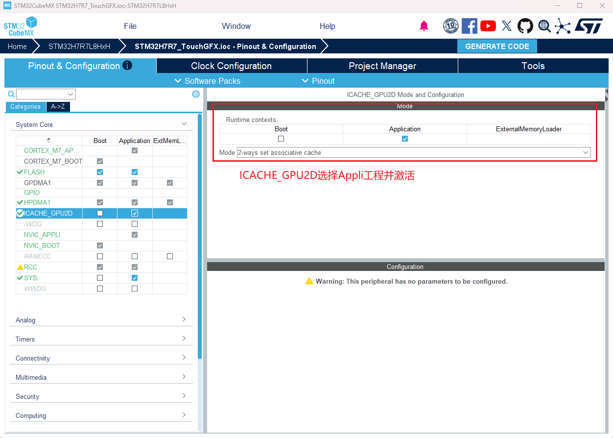Open the notification bell icon
613x438 pixels.
[424, 26]
